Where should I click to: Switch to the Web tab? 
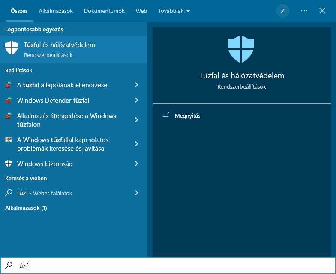click(x=141, y=11)
